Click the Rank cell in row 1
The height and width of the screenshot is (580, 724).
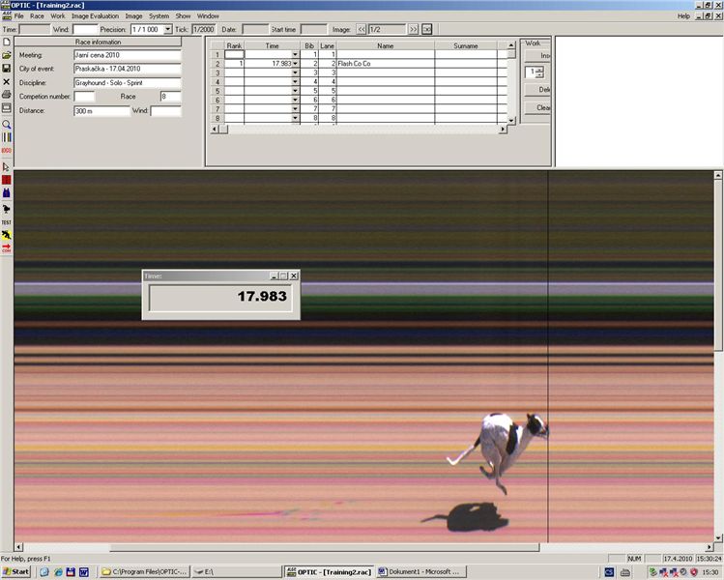point(234,54)
